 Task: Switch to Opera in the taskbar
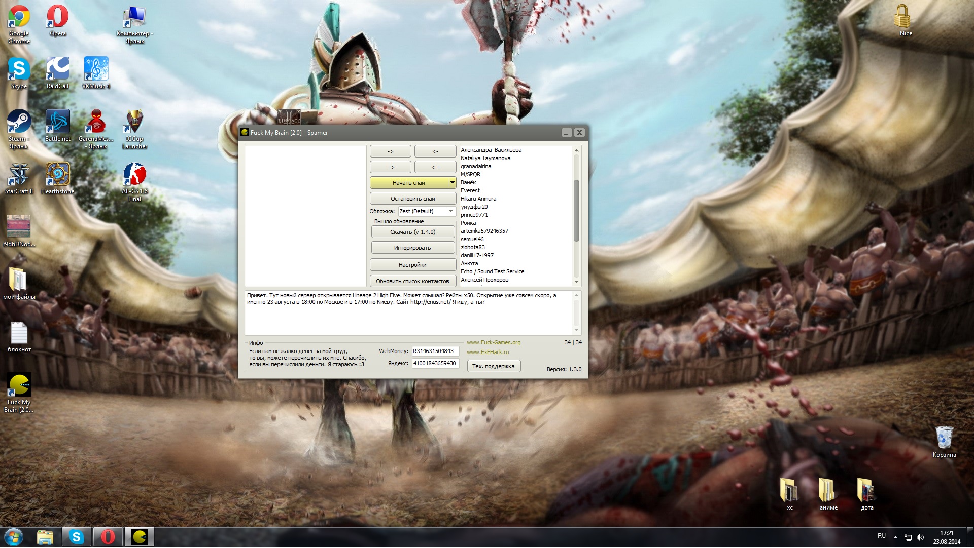coord(108,537)
